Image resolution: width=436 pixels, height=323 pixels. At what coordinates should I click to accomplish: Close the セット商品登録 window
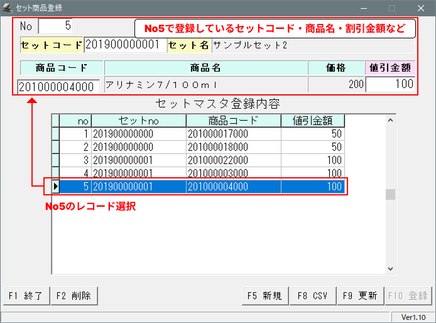point(421,8)
